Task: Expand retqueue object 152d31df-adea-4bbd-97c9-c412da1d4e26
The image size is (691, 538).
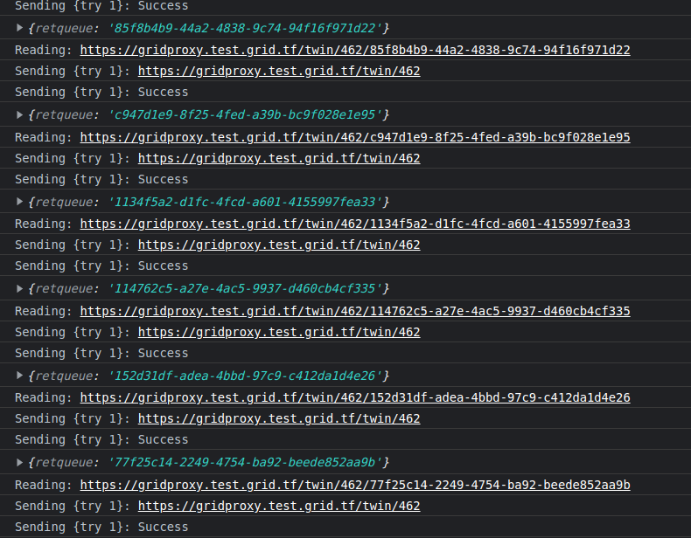Action: coord(19,376)
